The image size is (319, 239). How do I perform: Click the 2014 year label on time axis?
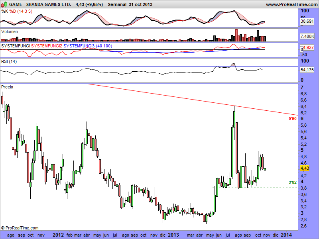point(286,235)
